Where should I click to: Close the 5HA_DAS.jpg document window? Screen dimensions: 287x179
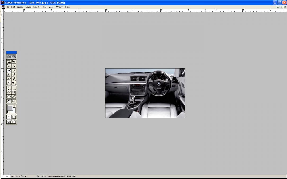(x=285, y=7)
